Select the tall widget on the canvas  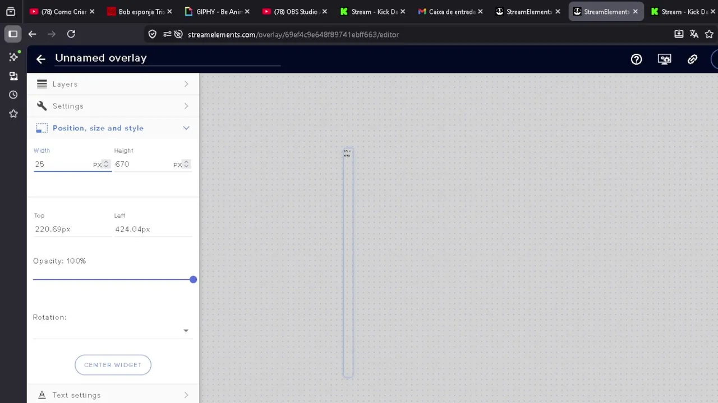pos(348,263)
